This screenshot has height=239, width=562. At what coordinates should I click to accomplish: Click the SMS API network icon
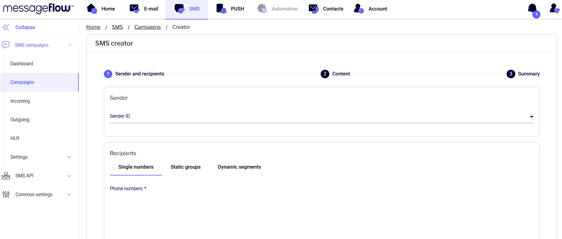coord(6,176)
